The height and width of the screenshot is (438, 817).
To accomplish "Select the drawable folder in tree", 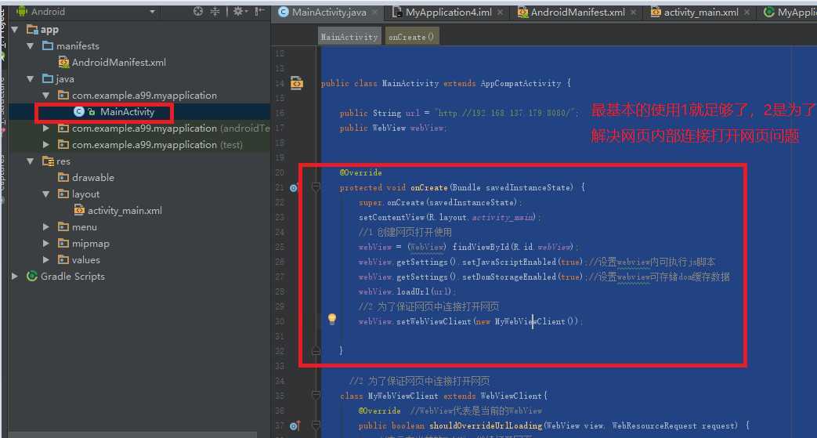I will coord(92,178).
